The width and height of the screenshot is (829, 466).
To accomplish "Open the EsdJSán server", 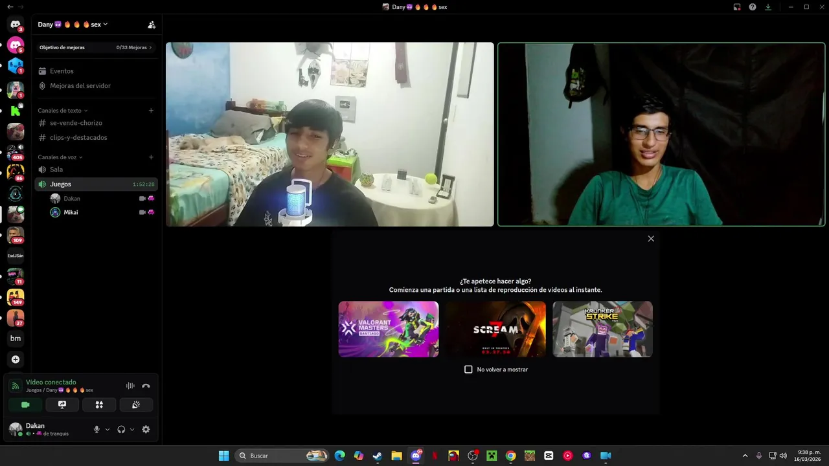I will (16, 256).
